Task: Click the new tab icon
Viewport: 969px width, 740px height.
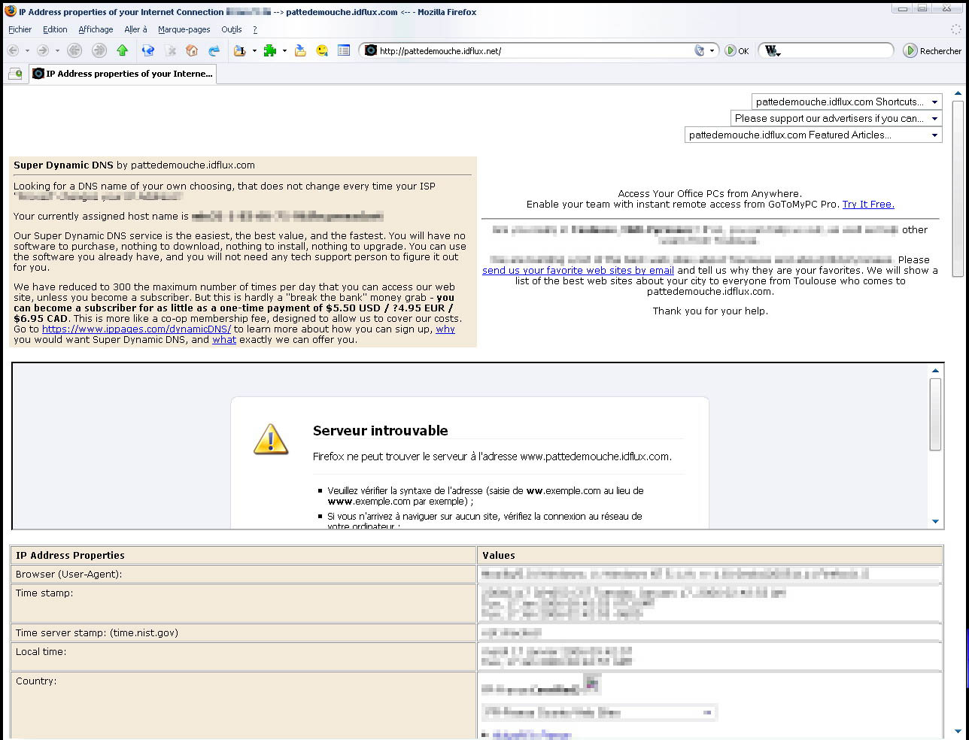Action: 15,73
